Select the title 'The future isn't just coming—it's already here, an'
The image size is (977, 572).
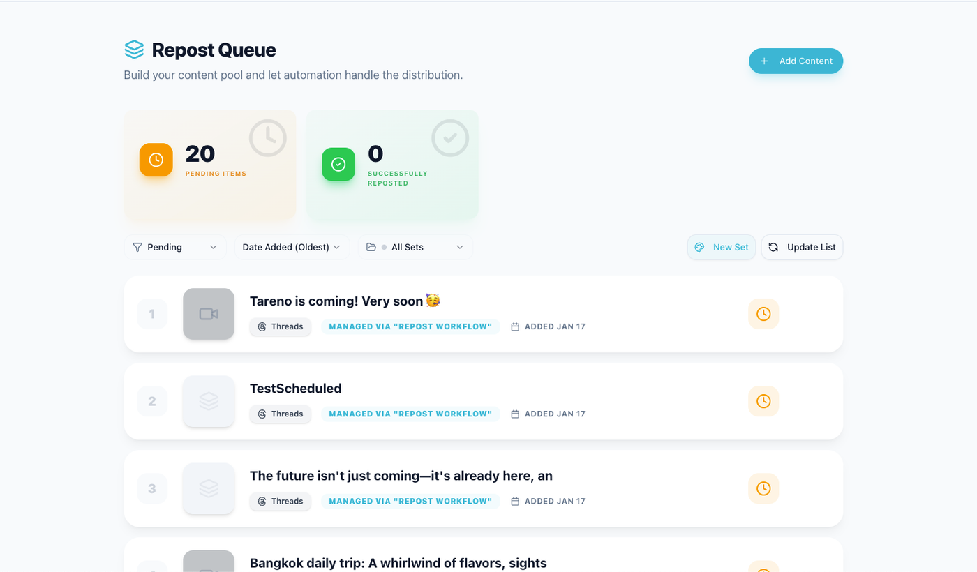pyautogui.click(x=401, y=476)
